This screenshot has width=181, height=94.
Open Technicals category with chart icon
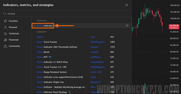pyautogui.click(x=5, y=34)
